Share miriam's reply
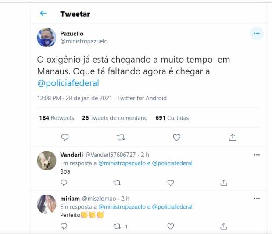 [224, 226]
